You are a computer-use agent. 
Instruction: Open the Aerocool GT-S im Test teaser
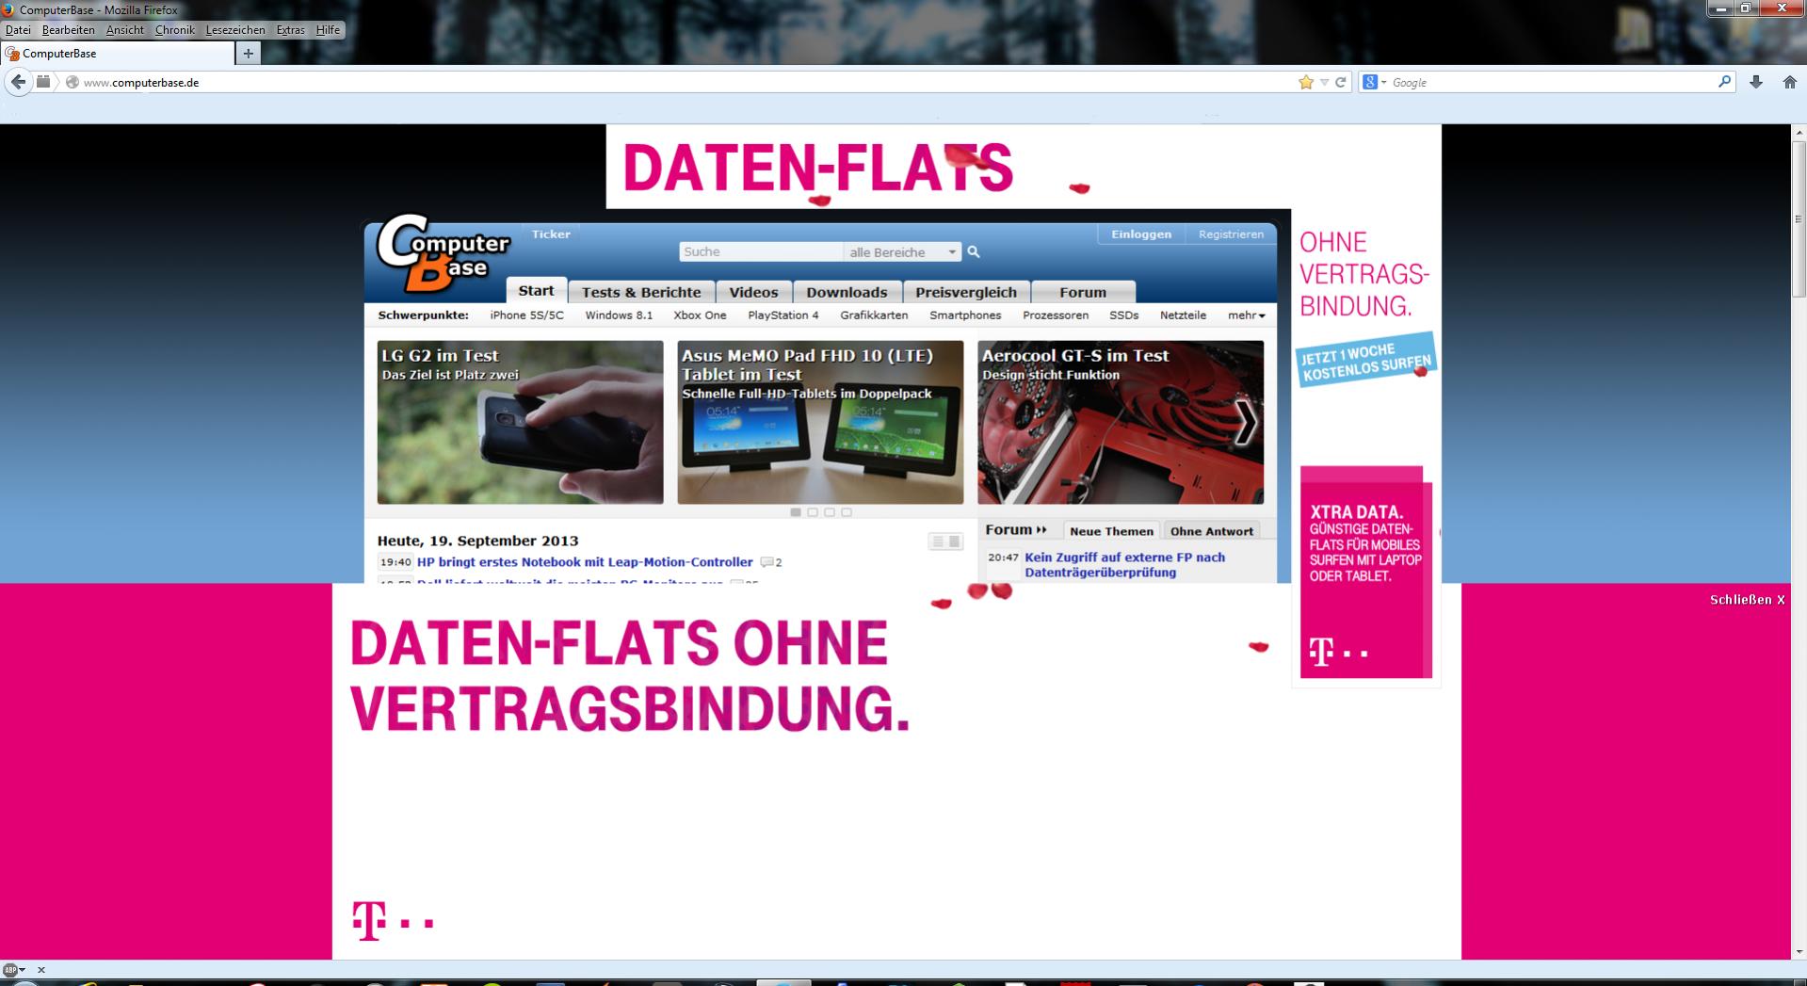pos(1121,422)
